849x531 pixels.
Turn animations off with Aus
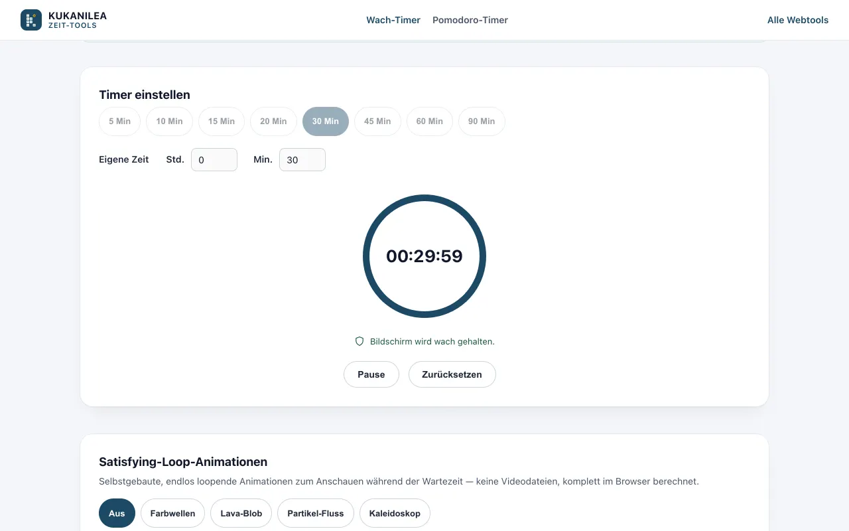pyautogui.click(x=117, y=513)
